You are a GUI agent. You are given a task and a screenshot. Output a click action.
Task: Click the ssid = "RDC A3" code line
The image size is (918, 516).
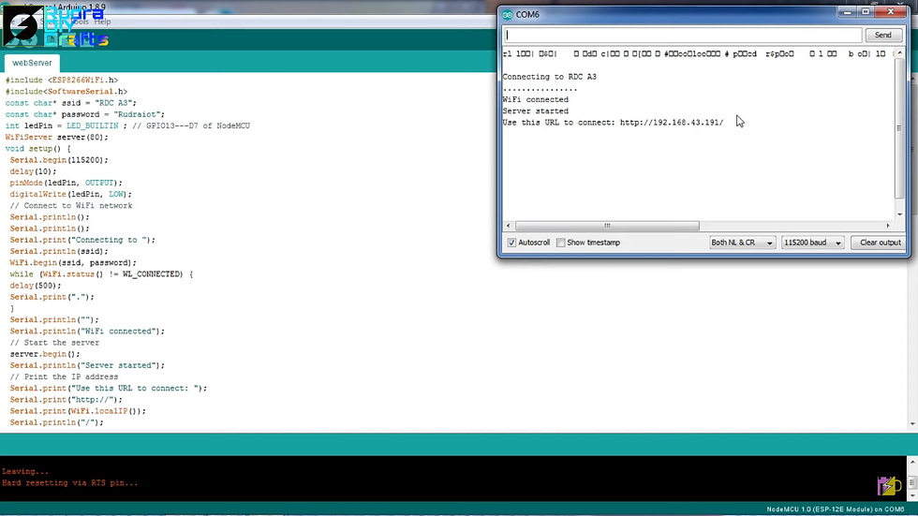tap(71, 103)
